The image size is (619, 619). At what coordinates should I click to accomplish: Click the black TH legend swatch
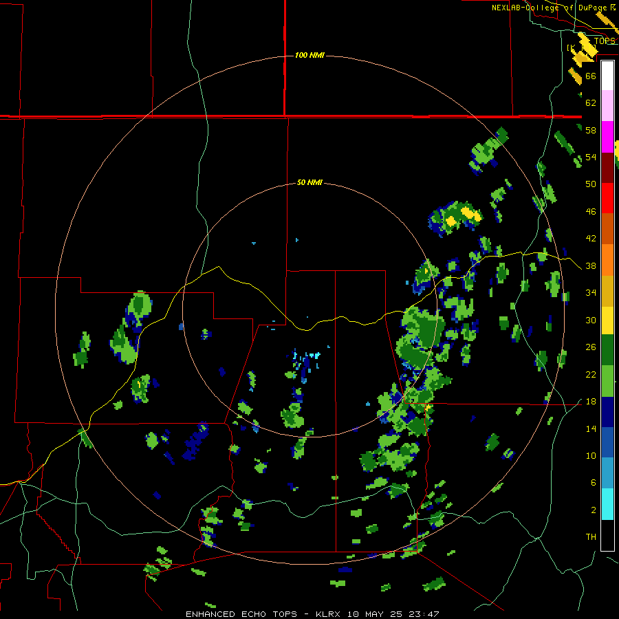[607, 535]
